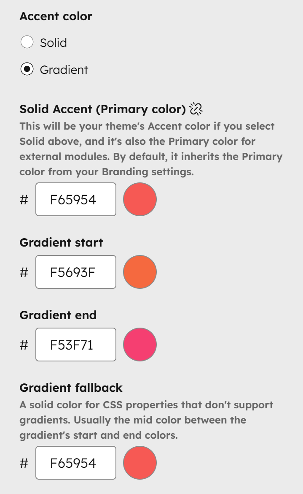Click the "Gradient" radio label text

coord(64,70)
